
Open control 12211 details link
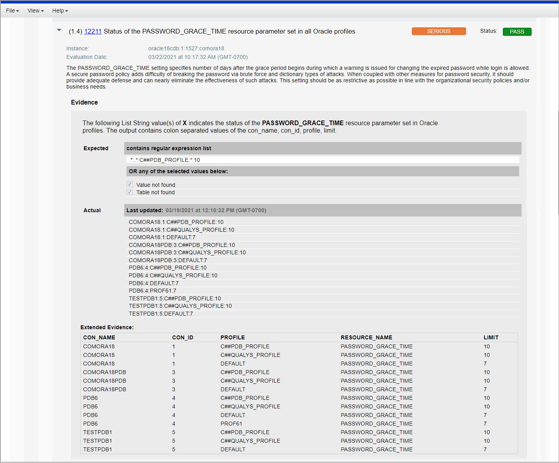(93, 32)
